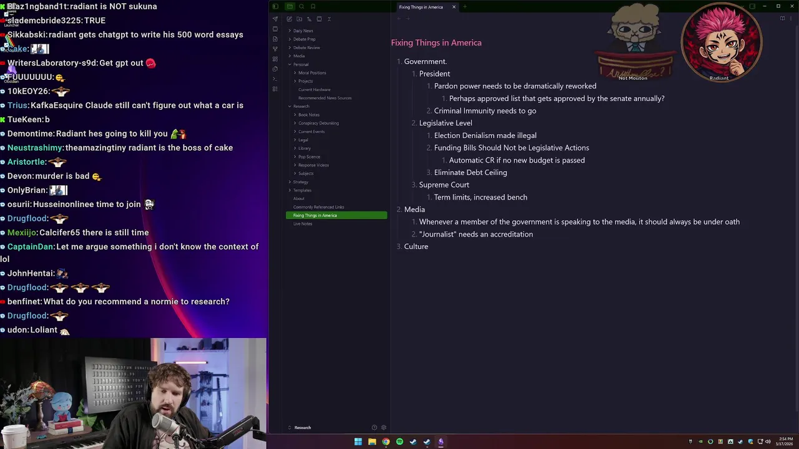Screen dimensions: 799x449
Task: Switch to reading view book icon
Action: [783, 18]
